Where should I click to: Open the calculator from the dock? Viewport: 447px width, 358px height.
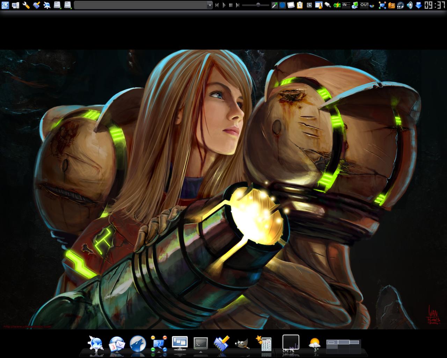tap(264, 344)
